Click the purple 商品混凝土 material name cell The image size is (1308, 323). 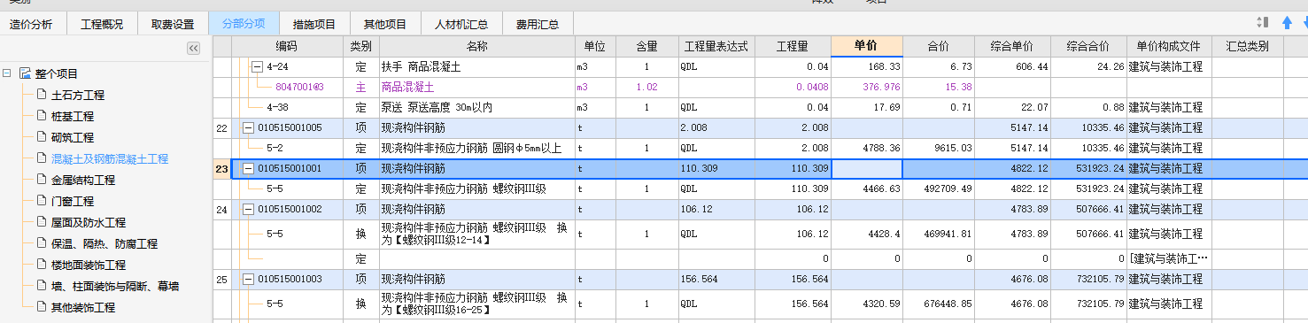477,87
